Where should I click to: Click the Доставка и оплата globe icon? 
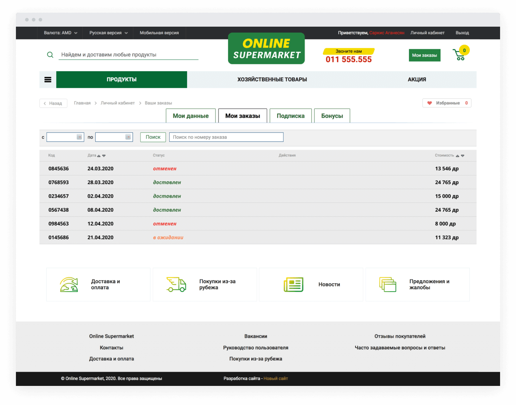pos(69,284)
